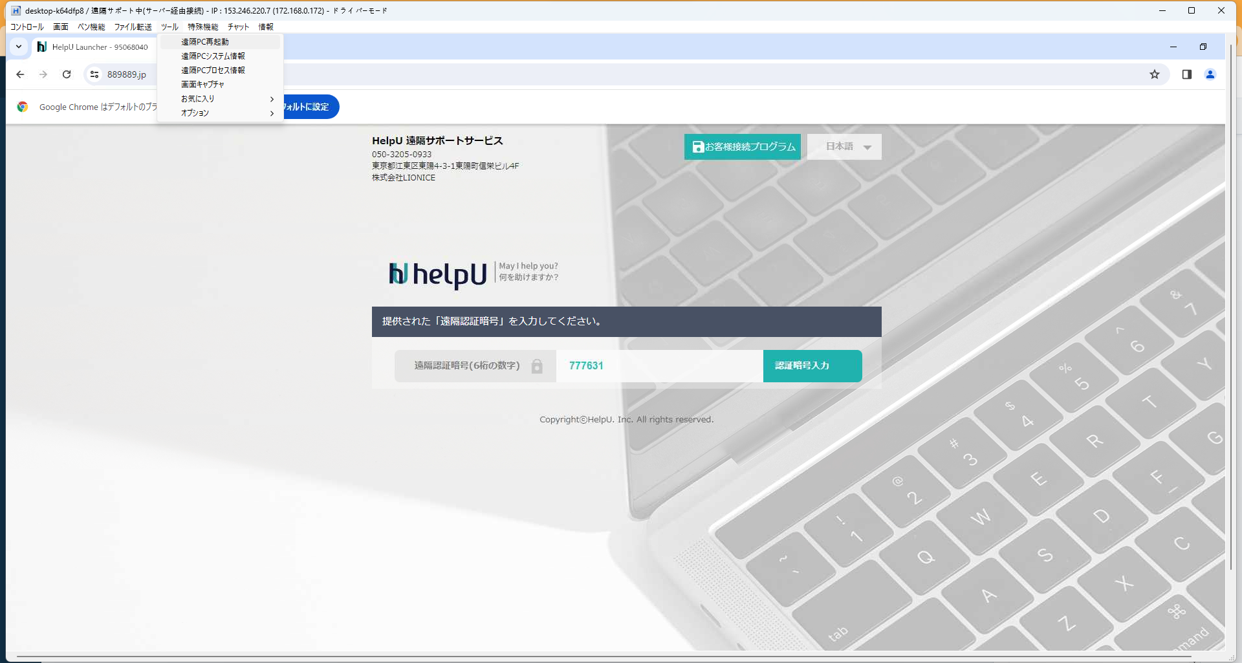The image size is (1242, 663).
Task: Open the ファイル転送 menu
Action: click(133, 27)
